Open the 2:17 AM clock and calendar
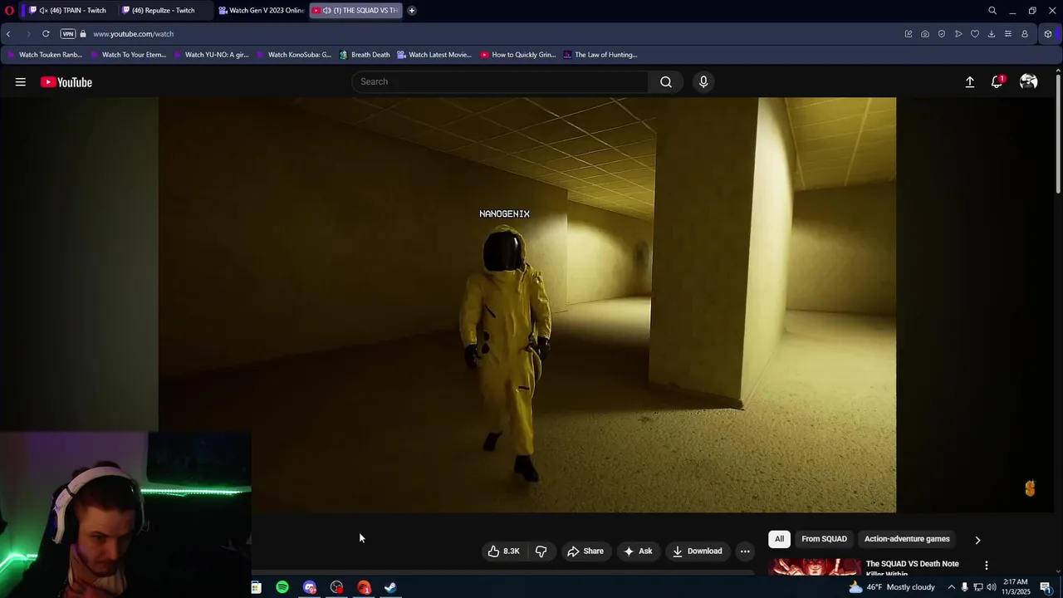Screen dimensions: 1063x598 [x=1016, y=587]
